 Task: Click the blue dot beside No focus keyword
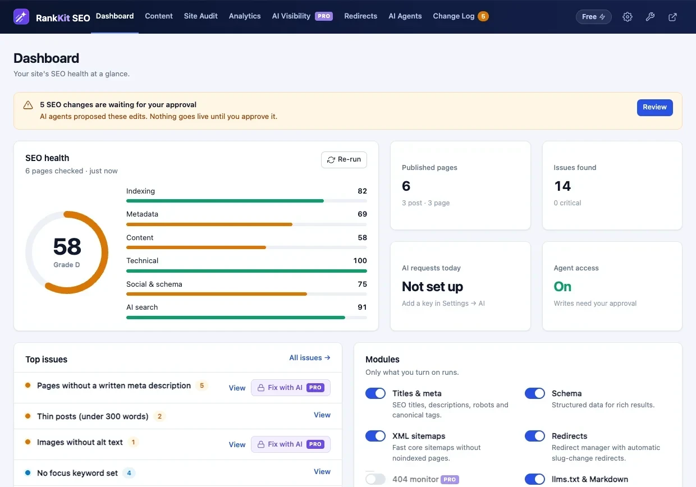(x=28, y=473)
